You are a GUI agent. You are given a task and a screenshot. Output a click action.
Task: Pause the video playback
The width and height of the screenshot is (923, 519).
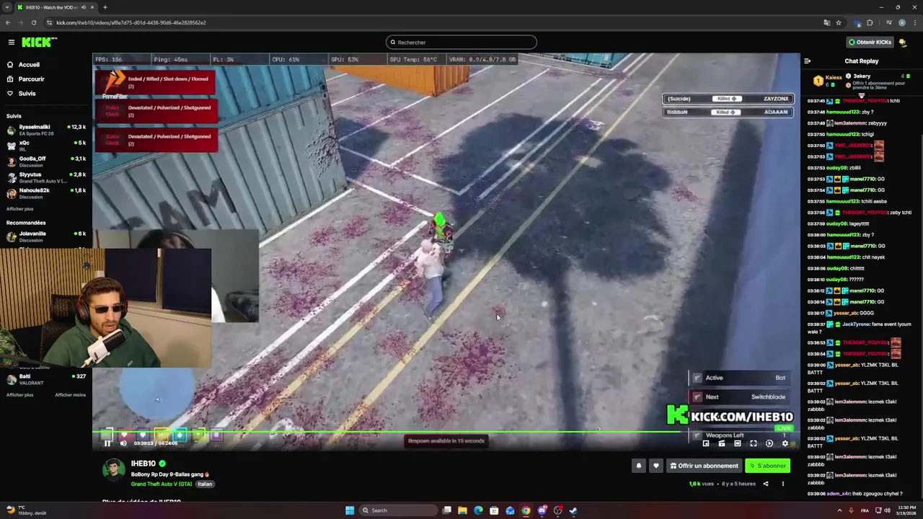click(107, 443)
